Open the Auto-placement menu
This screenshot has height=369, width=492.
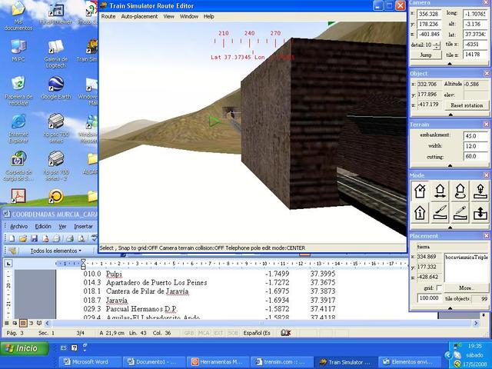(138, 16)
